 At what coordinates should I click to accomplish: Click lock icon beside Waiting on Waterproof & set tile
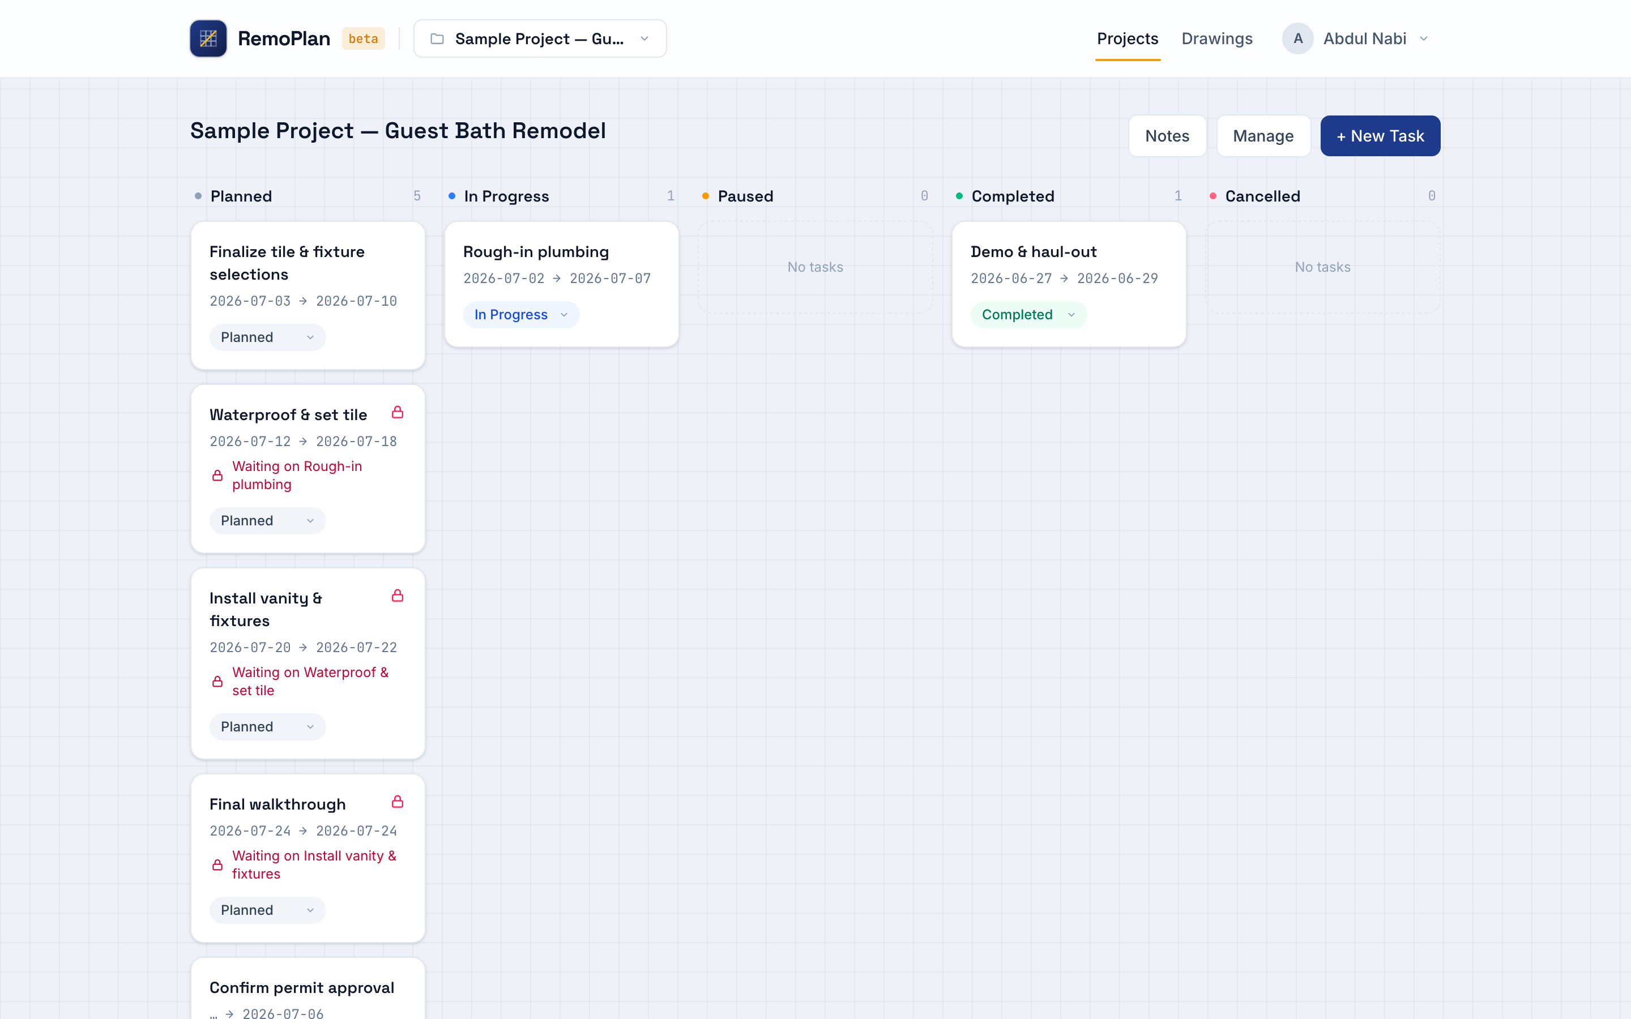(217, 682)
